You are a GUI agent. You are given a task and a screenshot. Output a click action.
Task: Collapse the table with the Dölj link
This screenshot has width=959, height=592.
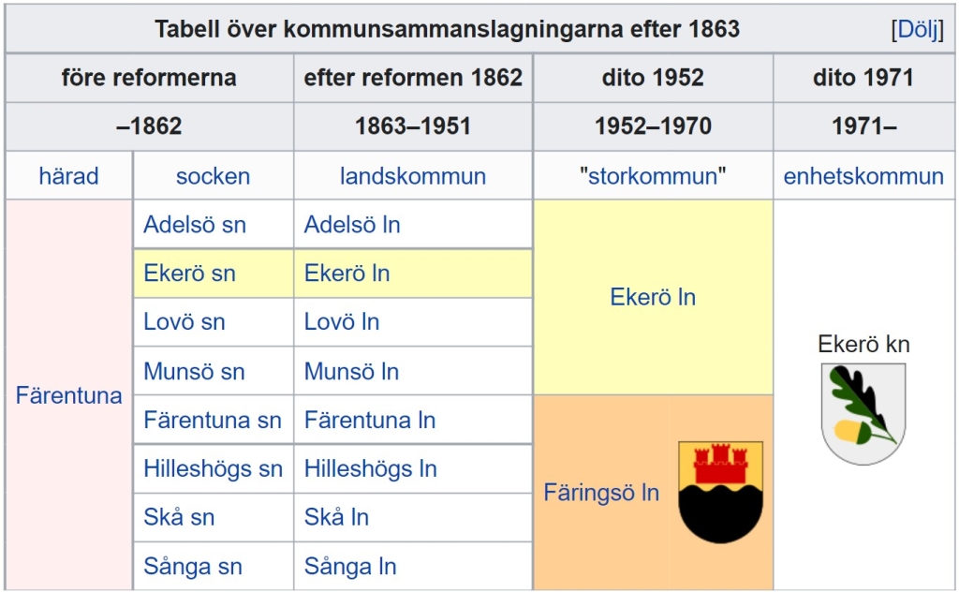coord(917,29)
